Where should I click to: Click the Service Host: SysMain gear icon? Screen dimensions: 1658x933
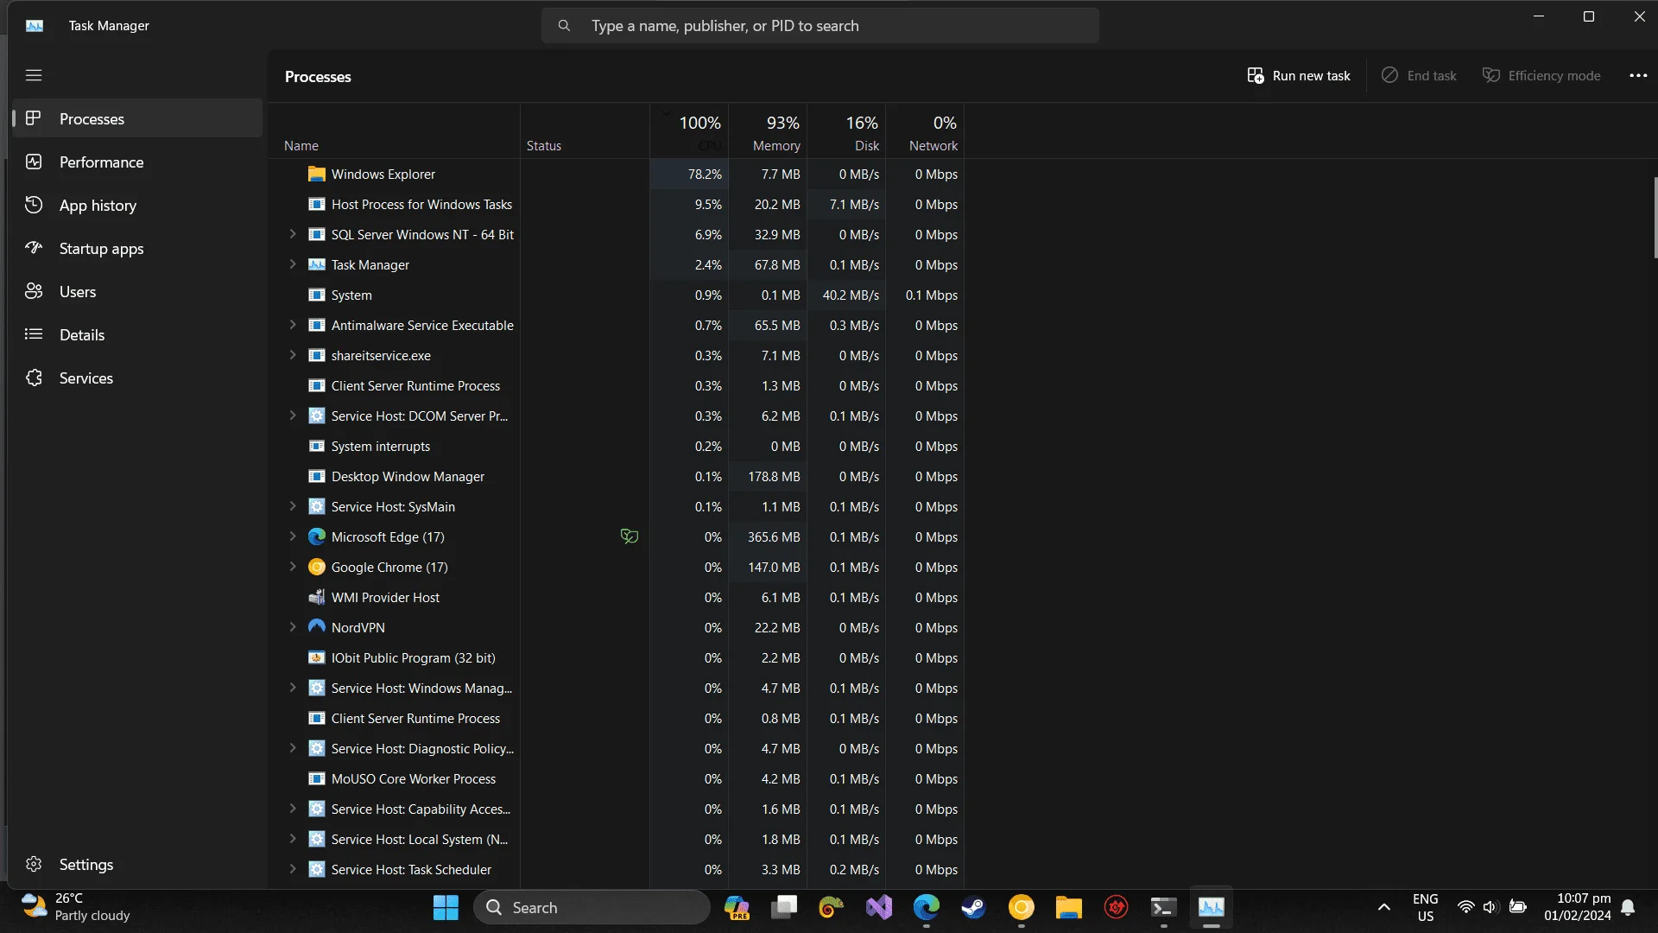[317, 507]
